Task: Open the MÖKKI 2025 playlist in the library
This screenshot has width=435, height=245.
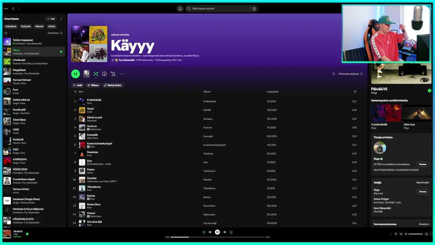Action: pos(34,171)
